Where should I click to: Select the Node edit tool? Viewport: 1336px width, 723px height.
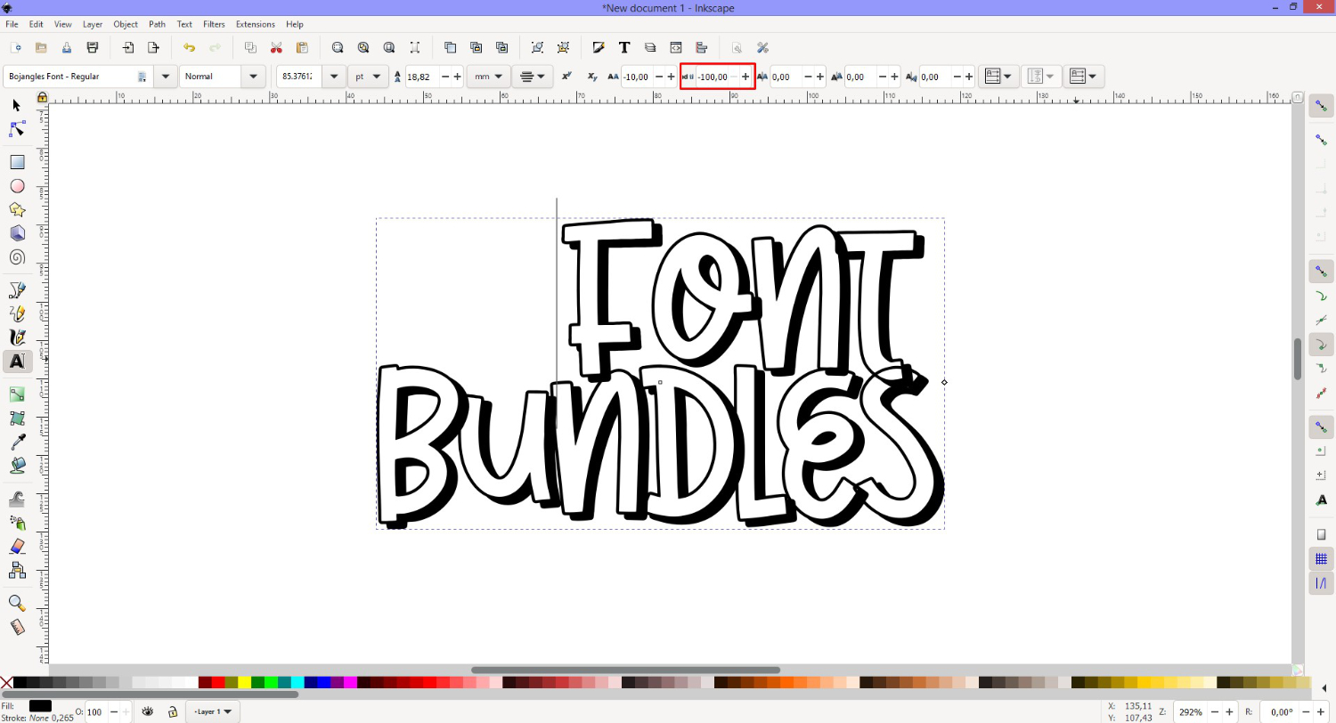tap(17, 129)
